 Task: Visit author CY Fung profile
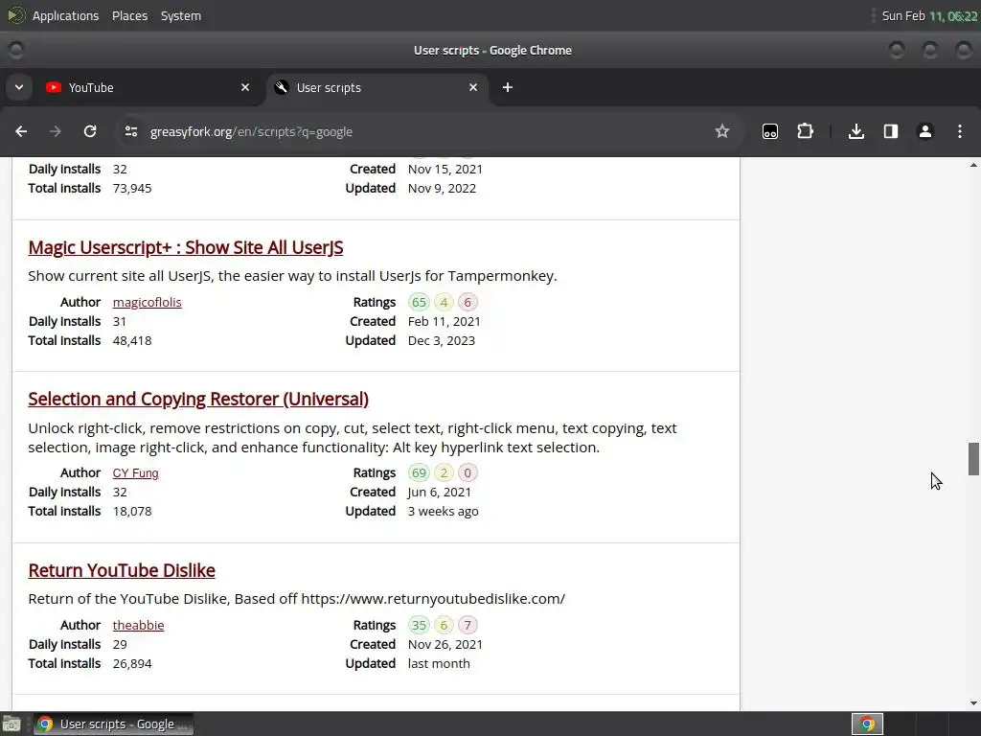tap(135, 473)
